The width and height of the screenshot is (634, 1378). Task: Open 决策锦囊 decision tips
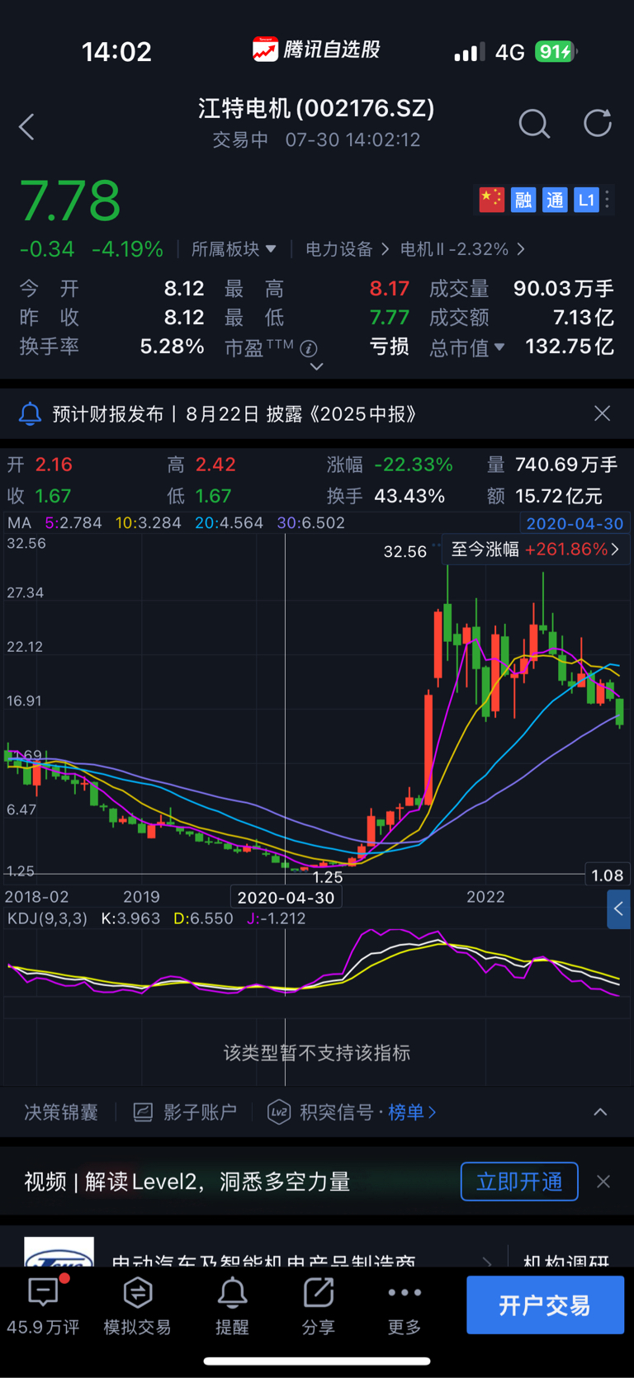coord(61,1112)
